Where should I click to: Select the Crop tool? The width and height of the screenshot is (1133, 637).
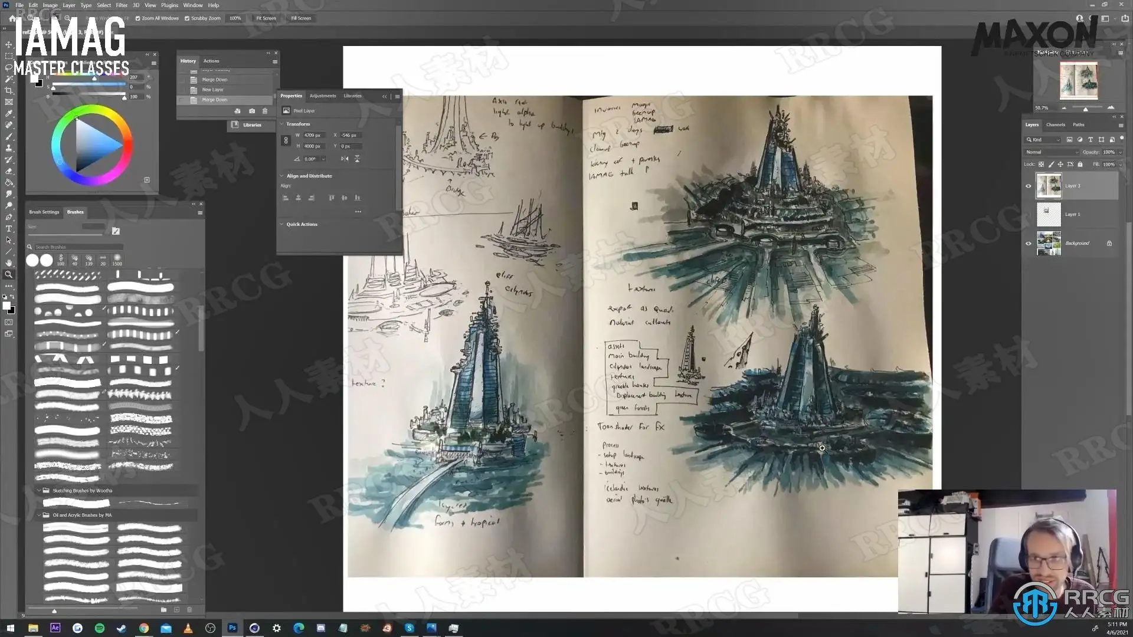click(9, 90)
